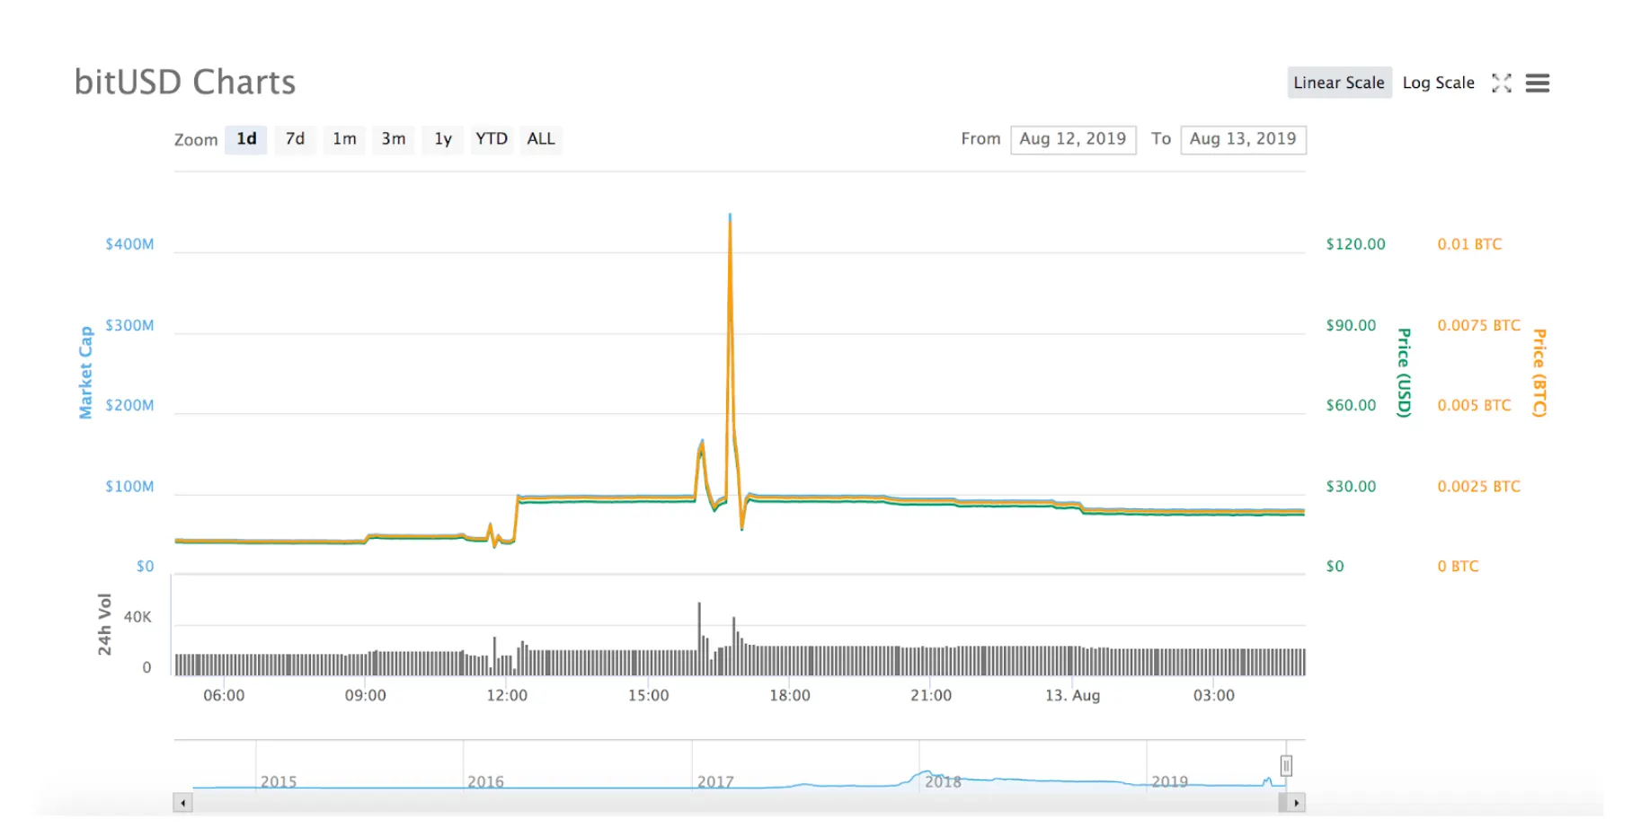1650x837 pixels.
Task: Choose the 1y zoom option
Action: pos(443,139)
